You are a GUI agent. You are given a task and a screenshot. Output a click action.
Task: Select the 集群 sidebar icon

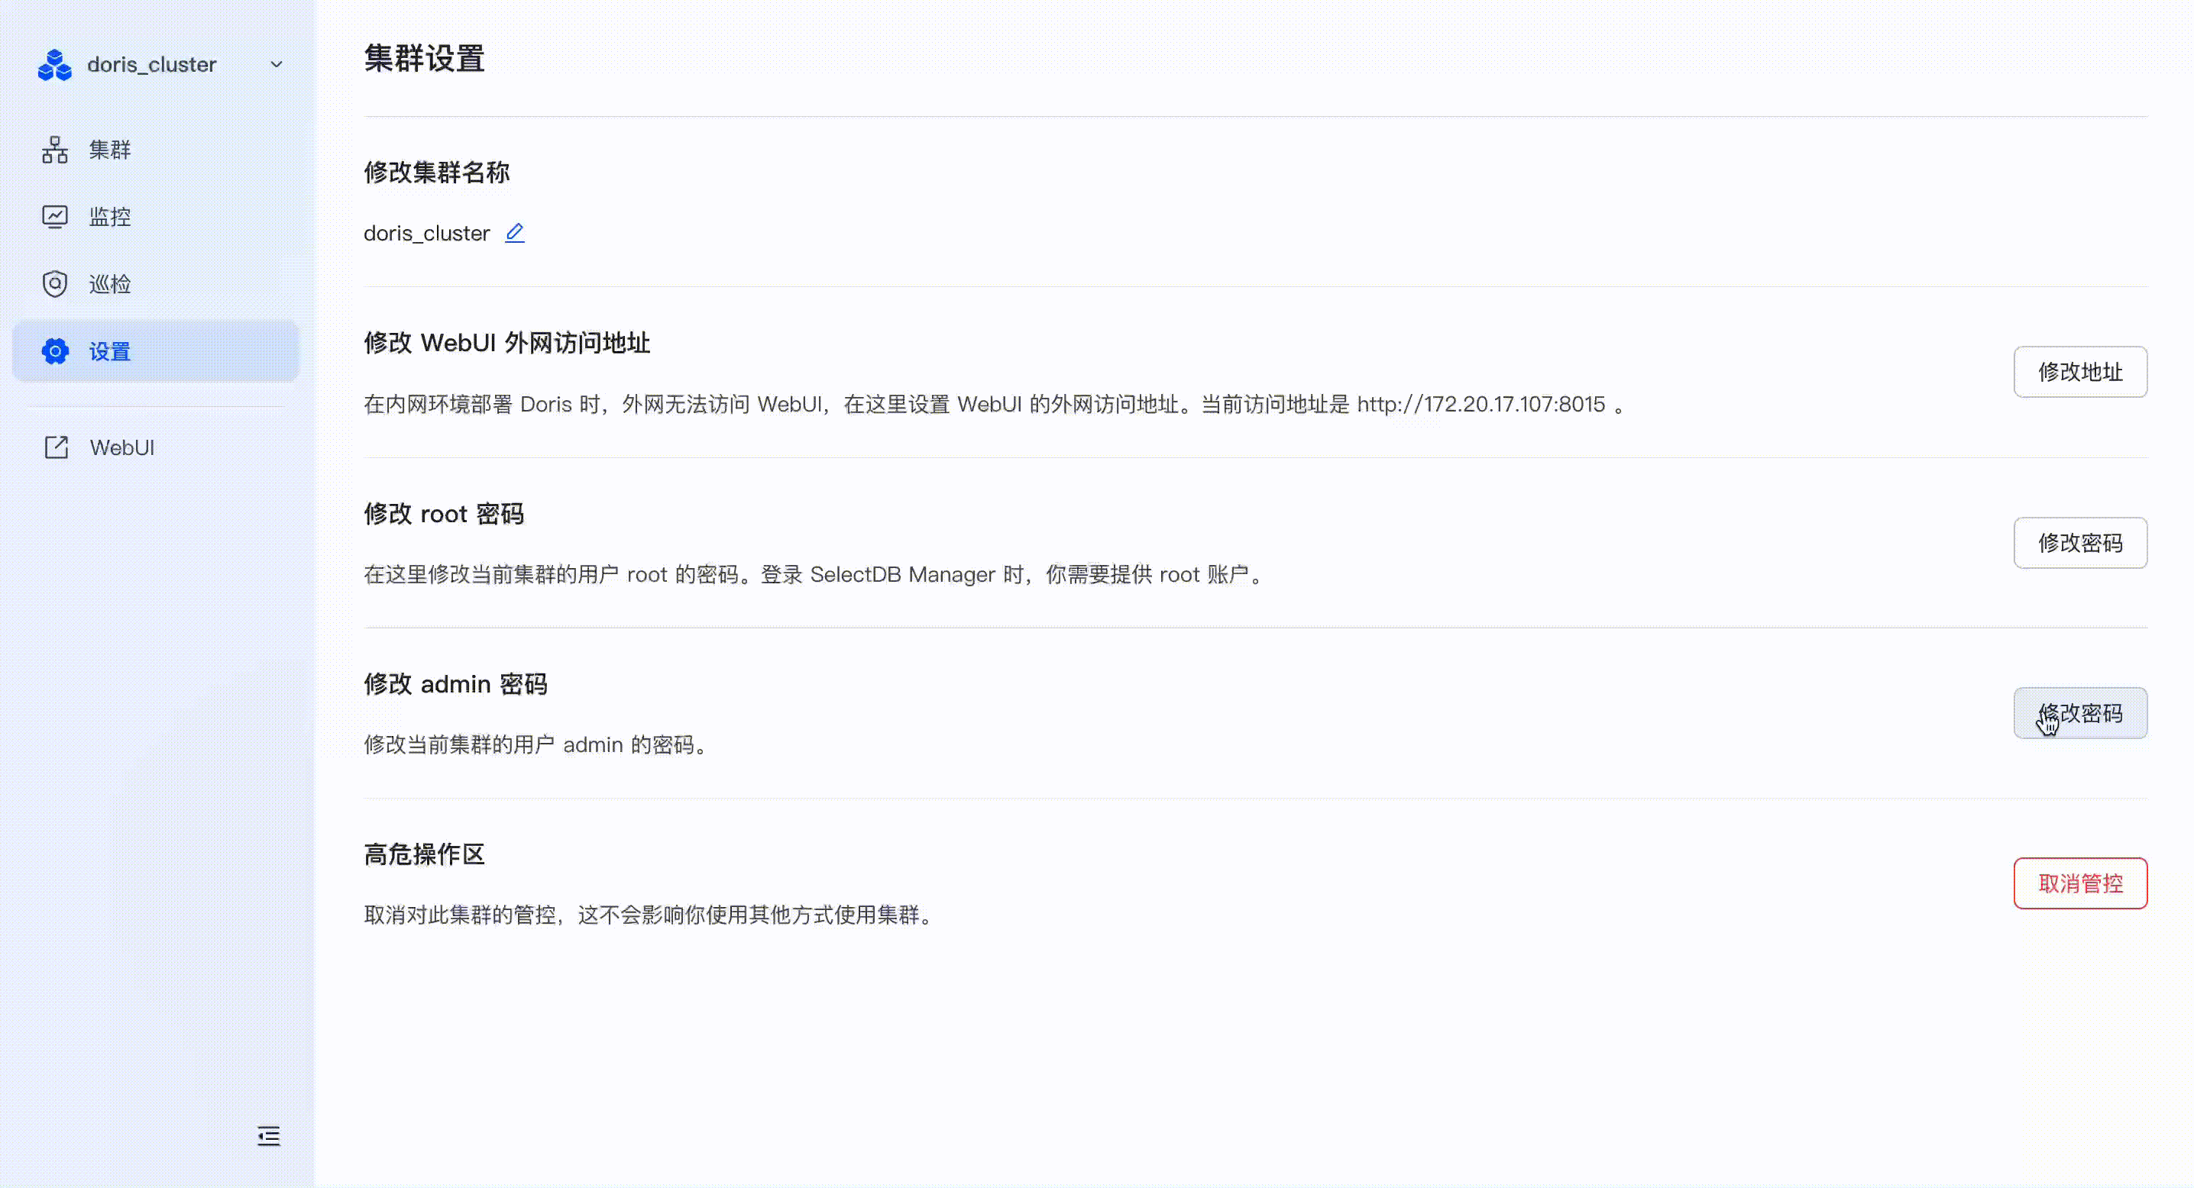coord(53,149)
